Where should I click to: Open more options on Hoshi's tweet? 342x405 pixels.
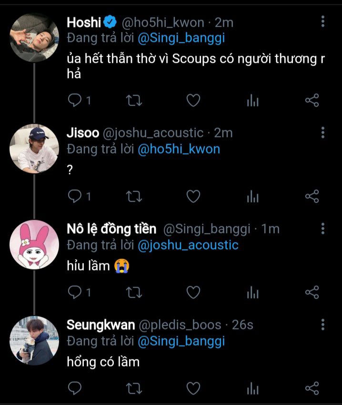[x=323, y=21]
